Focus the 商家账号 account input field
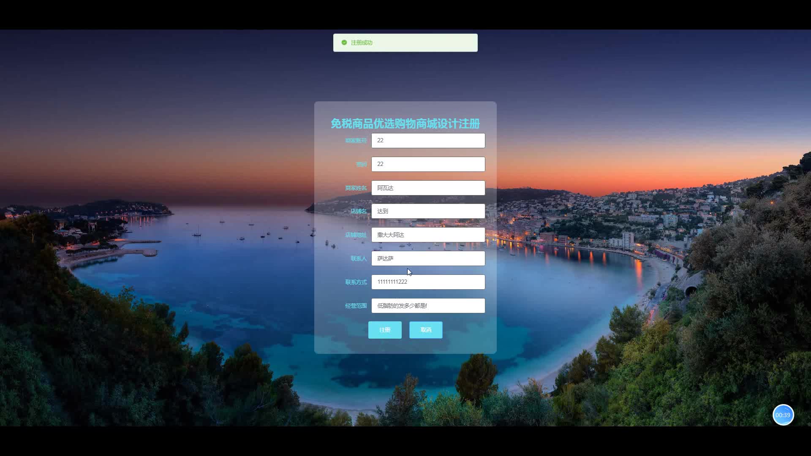Viewport: 811px width, 456px height. click(428, 141)
